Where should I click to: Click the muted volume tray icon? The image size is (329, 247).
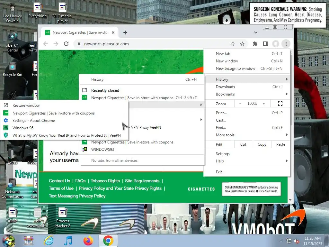[297, 241]
